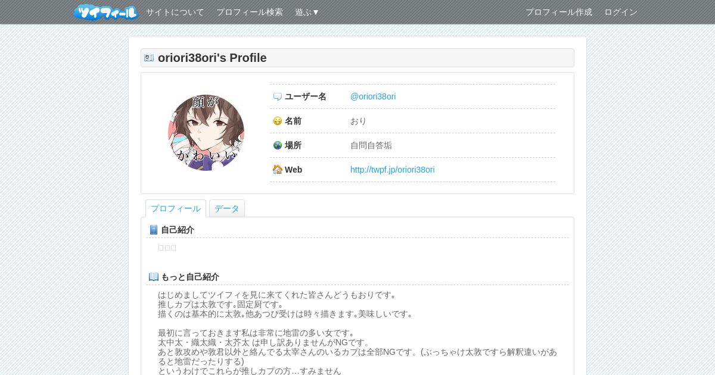Click the ユーザー名 field label
This screenshot has height=375, width=715.
306,96
